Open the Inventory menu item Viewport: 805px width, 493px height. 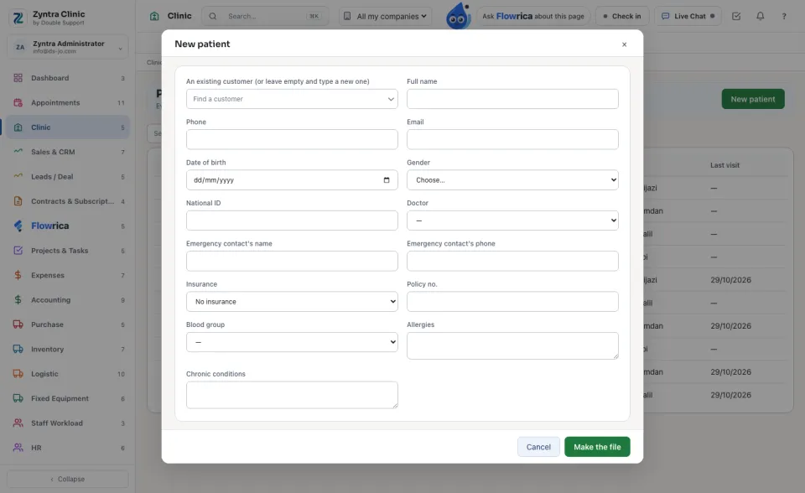[x=68, y=349]
